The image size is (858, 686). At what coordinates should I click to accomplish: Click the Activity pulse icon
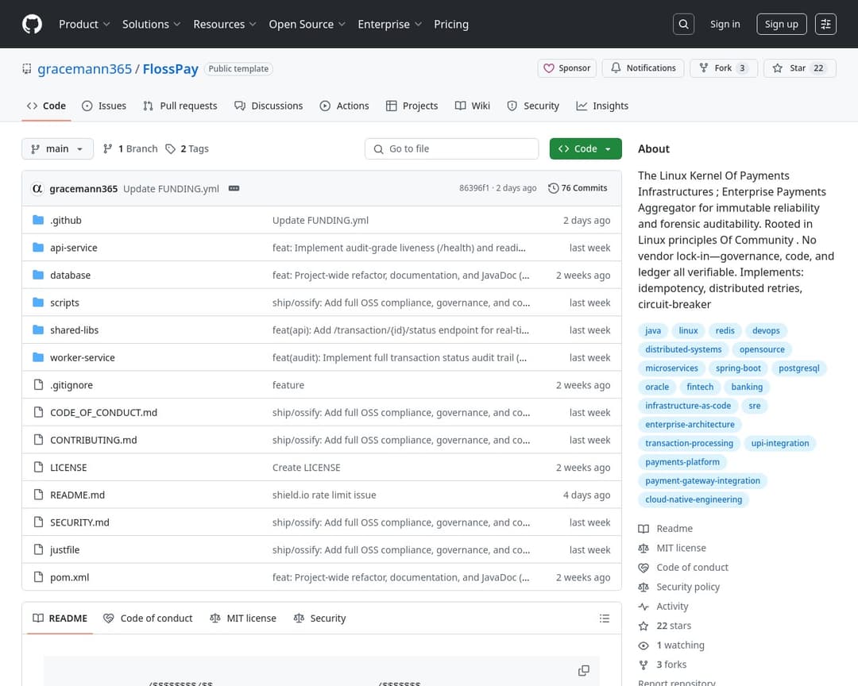[643, 607]
